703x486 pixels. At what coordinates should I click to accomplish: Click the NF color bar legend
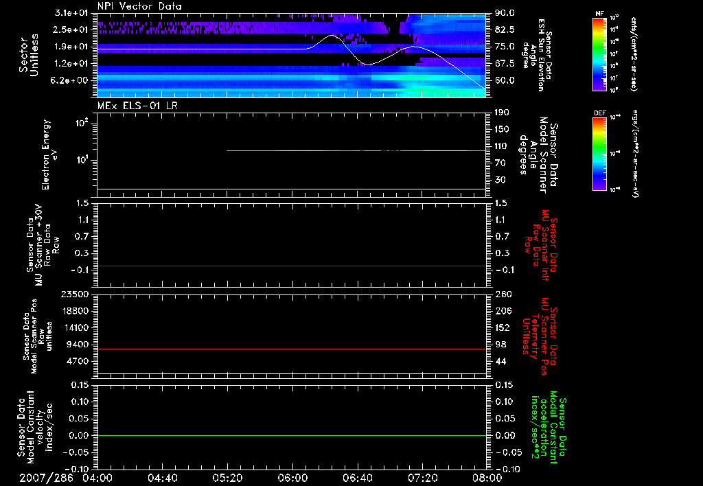[600, 54]
